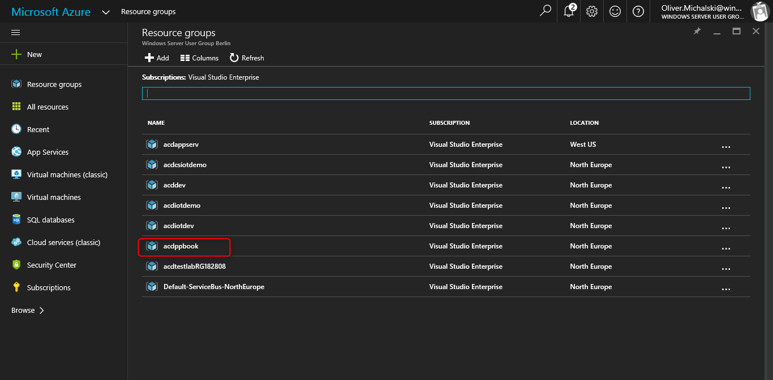The width and height of the screenshot is (773, 380).
Task: Open the help question mark icon
Action: [x=638, y=11]
